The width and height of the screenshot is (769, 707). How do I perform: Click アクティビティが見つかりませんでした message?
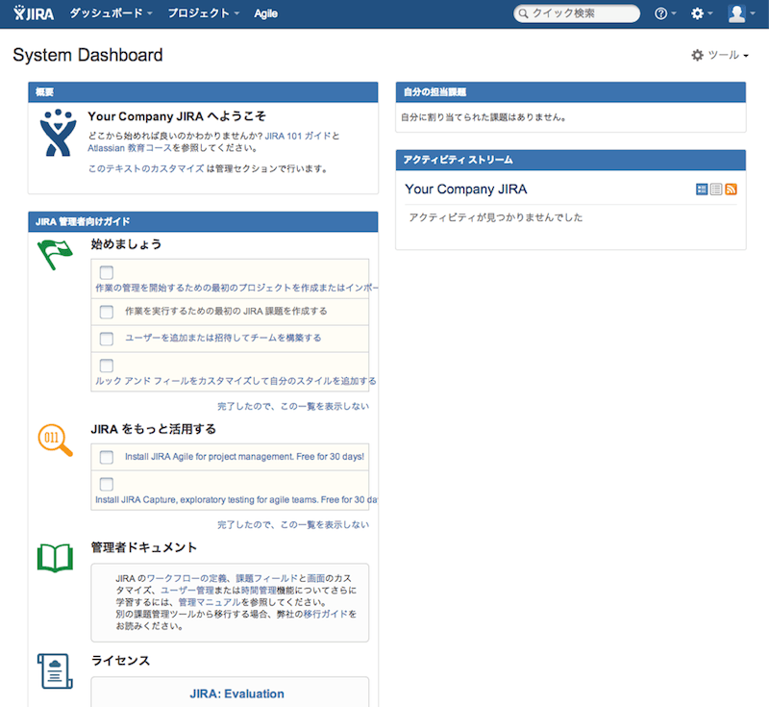tap(496, 217)
